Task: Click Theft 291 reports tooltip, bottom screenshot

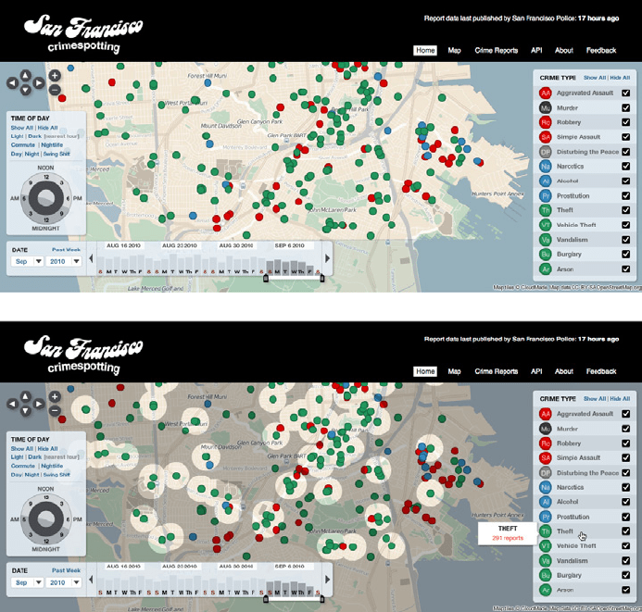Action: [508, 533]
